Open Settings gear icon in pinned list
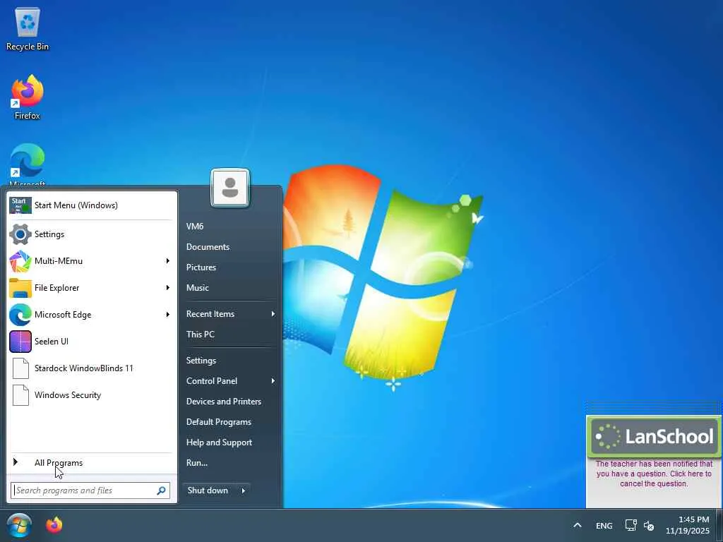Viewport: 723px width, 542px height. click(20, 234)
